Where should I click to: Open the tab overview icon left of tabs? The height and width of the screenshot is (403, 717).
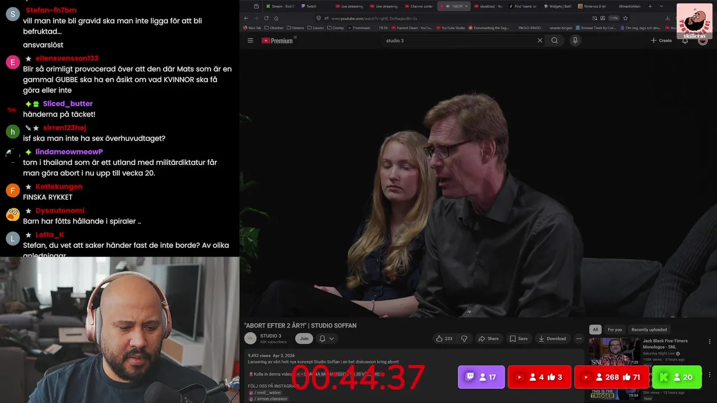(256, 6)
